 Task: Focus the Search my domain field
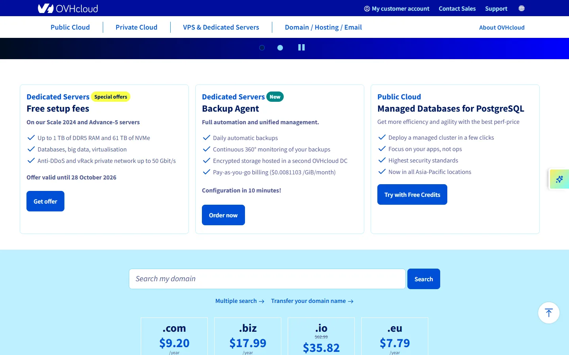tap(267, 279)
